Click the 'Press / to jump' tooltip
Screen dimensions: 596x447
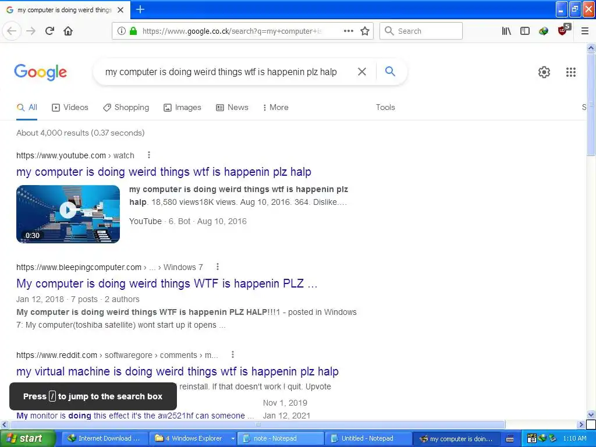point(93,396)
